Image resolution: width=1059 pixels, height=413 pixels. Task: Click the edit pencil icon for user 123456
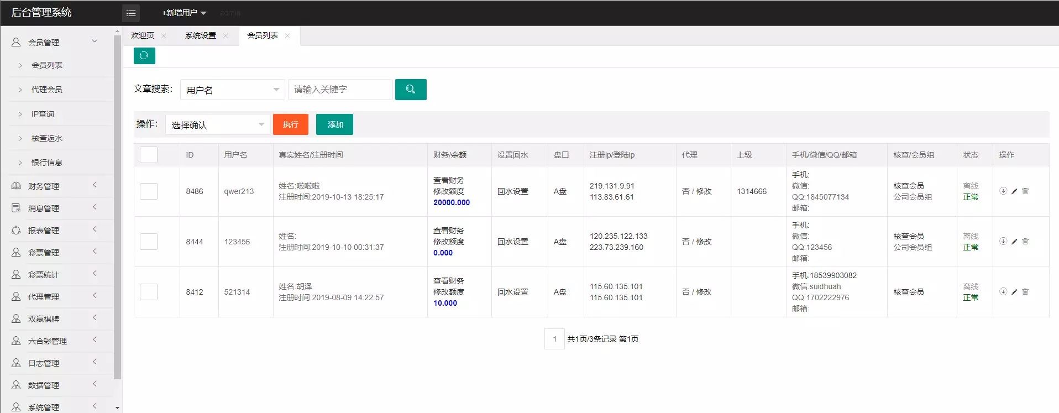click(1014, 242)
